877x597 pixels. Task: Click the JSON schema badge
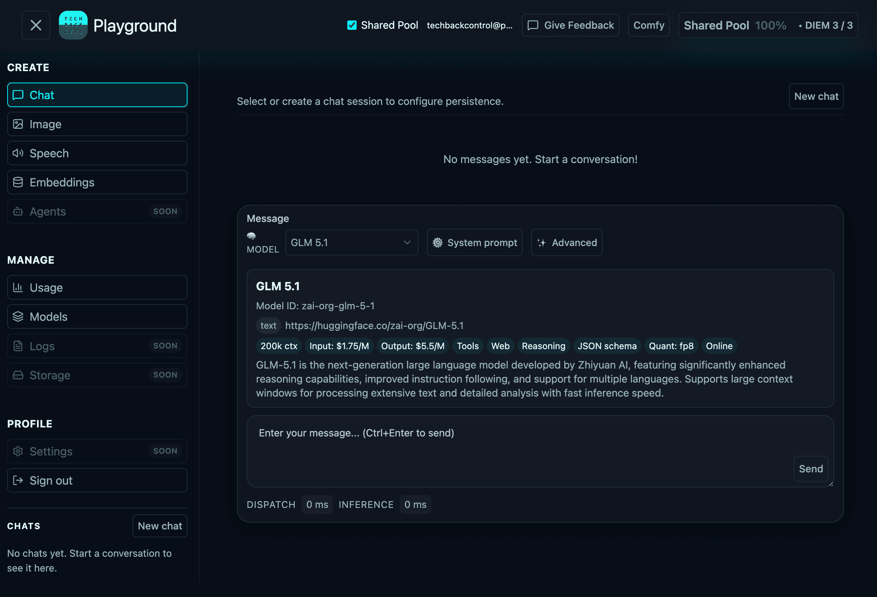point(607,346)
